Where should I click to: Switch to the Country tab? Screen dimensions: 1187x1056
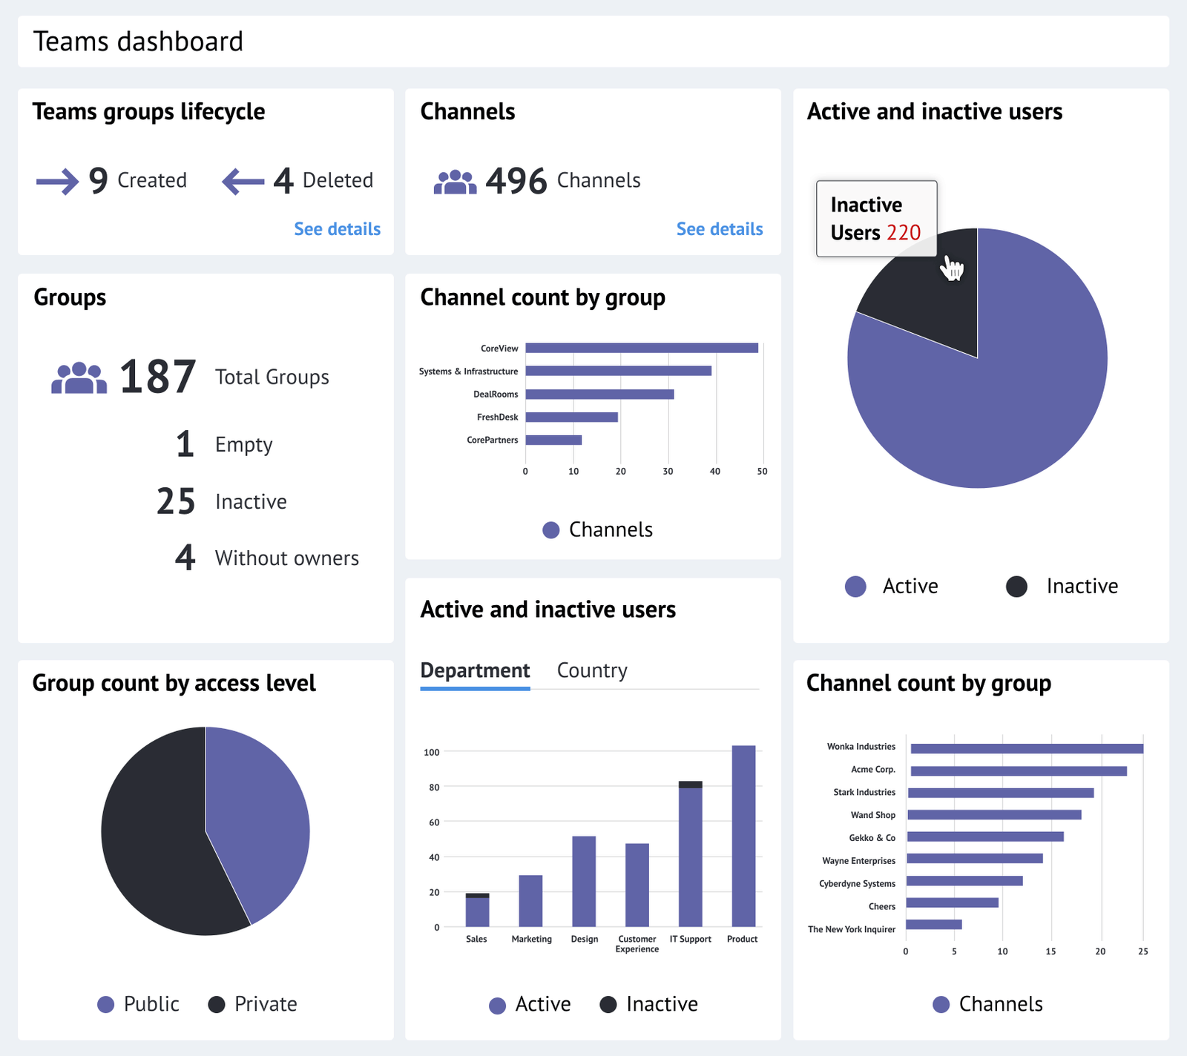tap(591, 670)
